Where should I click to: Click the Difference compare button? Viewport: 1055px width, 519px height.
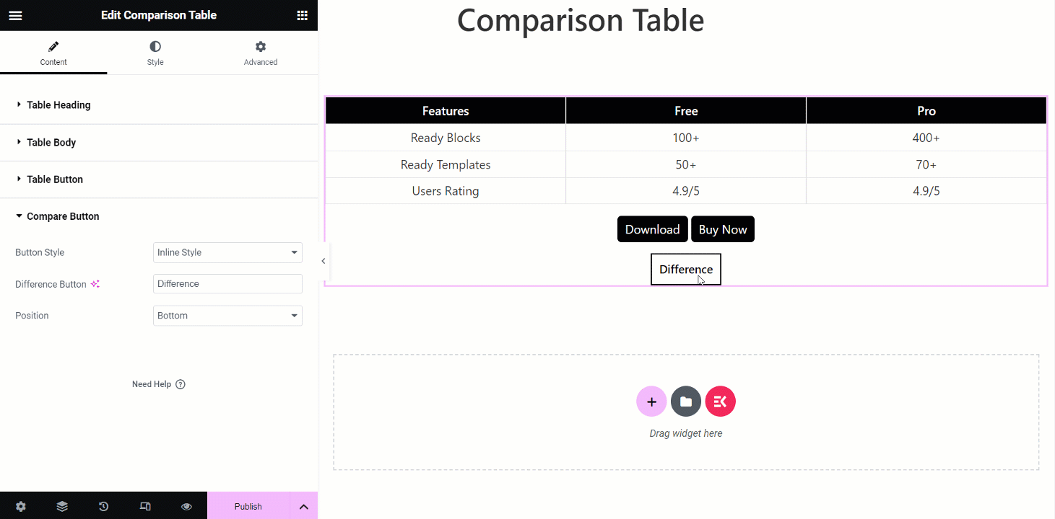(x=686, y=270)
